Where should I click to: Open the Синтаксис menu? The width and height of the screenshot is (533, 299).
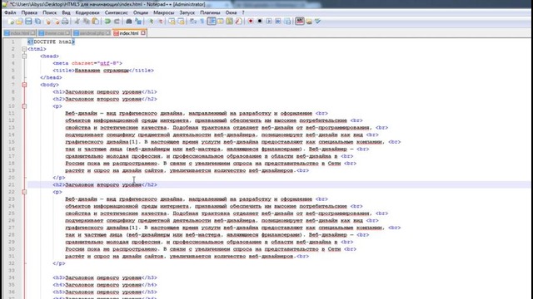(117, 12)
